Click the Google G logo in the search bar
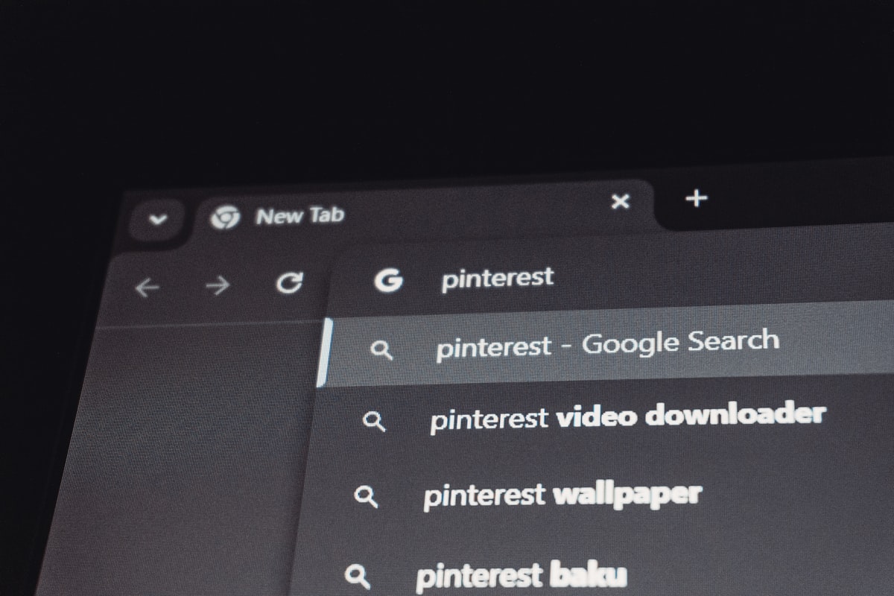The height and width of the screenshot is (596, 894). [x=389, y=279]
